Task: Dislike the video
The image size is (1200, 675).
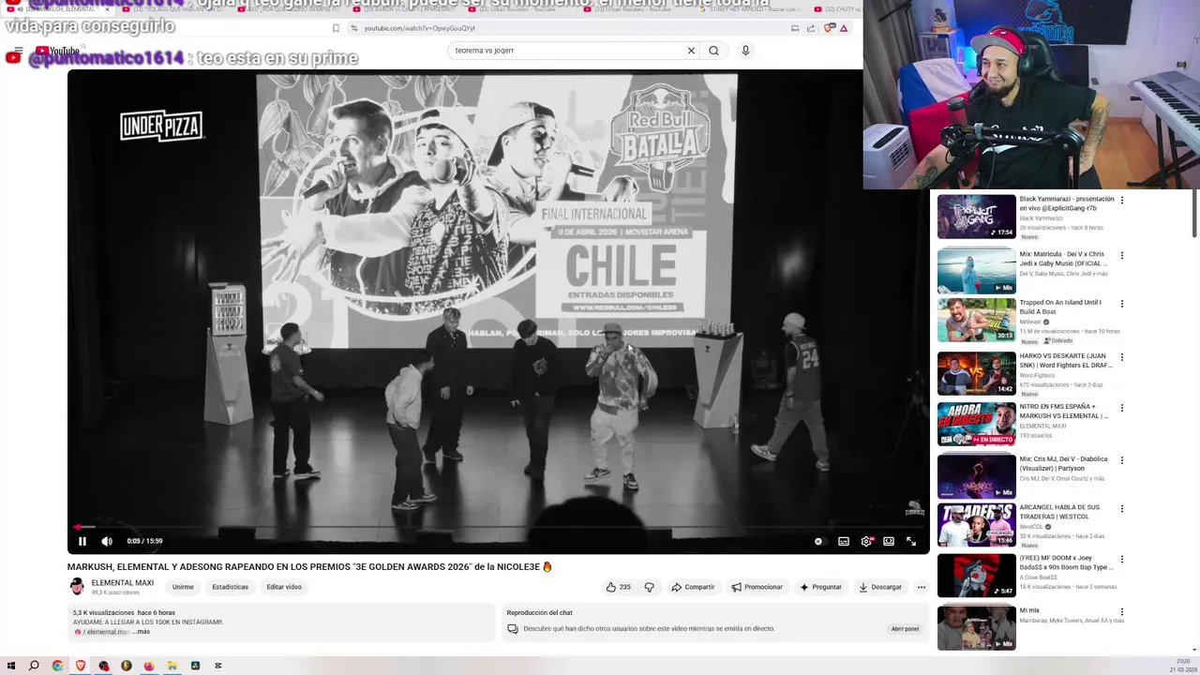Action: coord(649,587)
